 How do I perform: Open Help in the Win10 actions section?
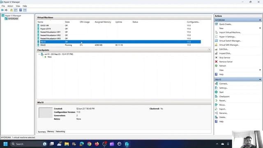point(221,122)
